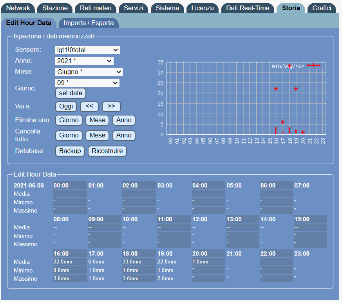The image size is (342, 303).
Task: Edit the 18:00 Minimo value 1.0mm
Action: (x=139, y=270)
